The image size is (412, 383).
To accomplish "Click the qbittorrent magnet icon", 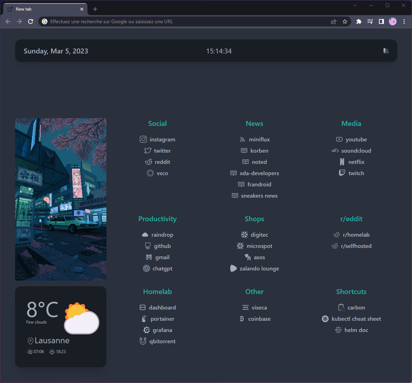I will [143, 341].
